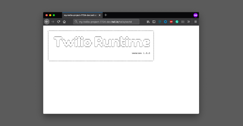
Task: Open a new tab with plus button
Action: [106, 15]
